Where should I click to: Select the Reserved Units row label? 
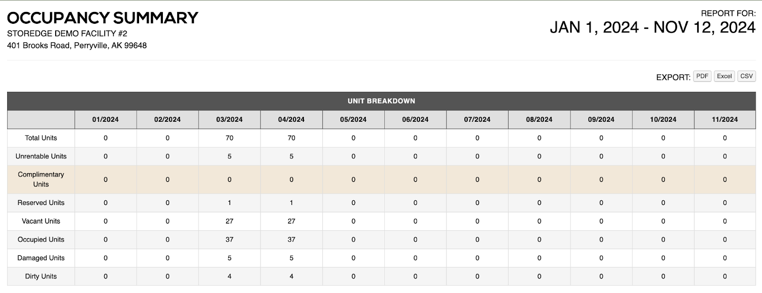pyautogui.click(x=41, y=203)
